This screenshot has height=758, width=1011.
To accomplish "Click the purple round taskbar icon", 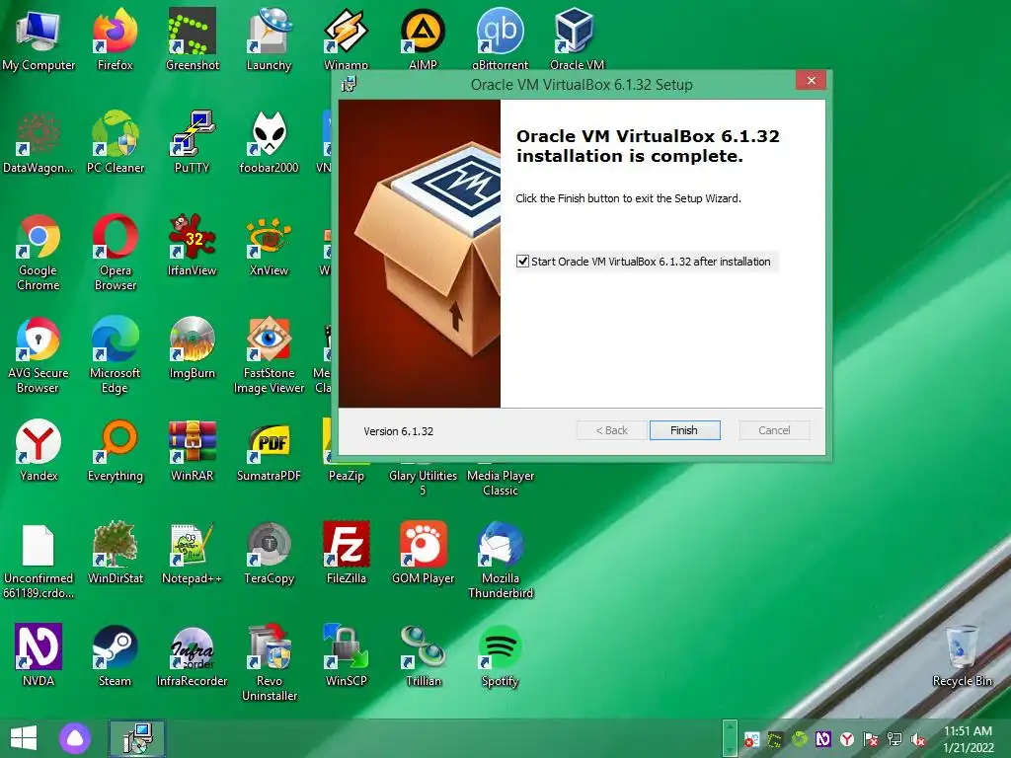I will point(75,738).
